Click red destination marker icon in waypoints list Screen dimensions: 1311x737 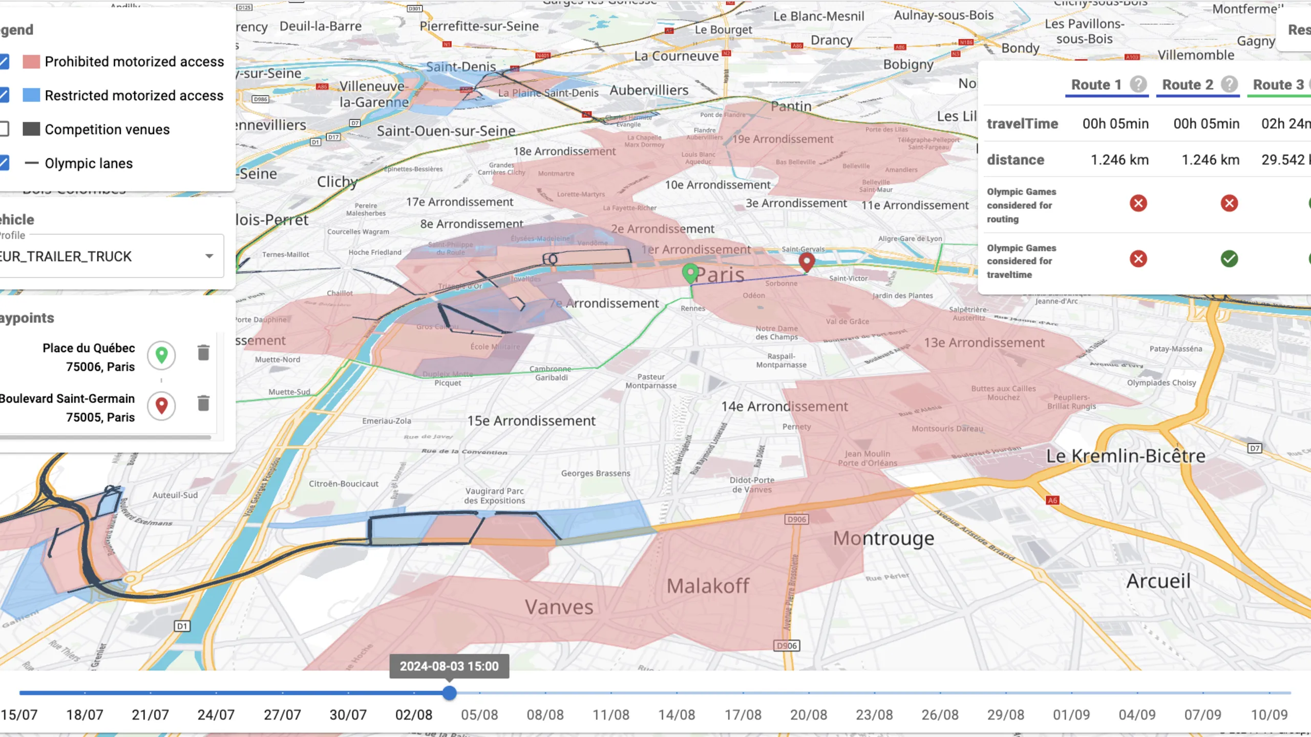(x=161, y=405)
